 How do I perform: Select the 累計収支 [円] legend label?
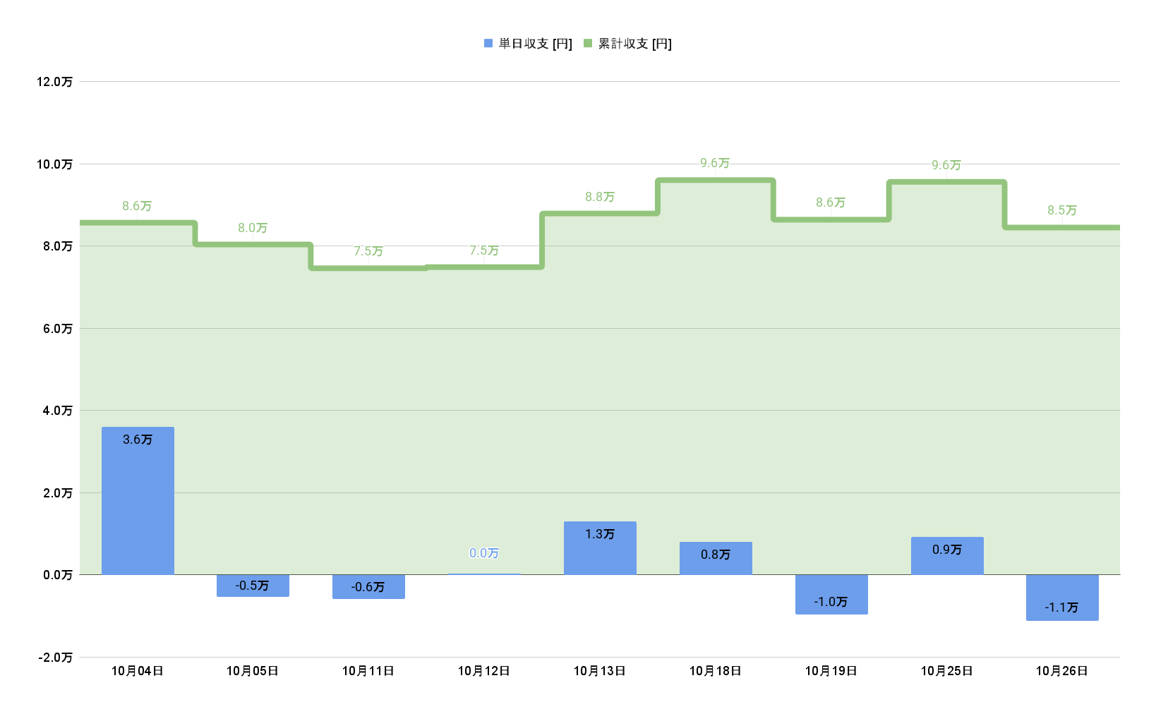click(634, 44)
